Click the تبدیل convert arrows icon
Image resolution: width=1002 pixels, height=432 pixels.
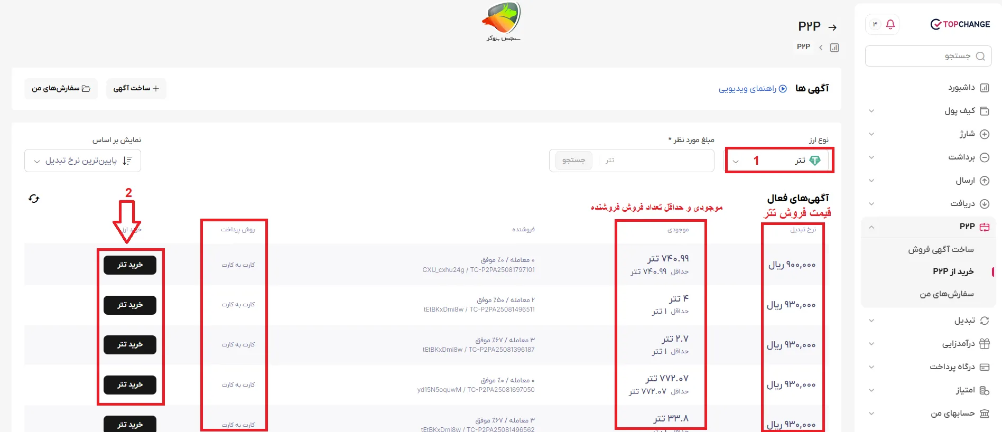(985, 321)
